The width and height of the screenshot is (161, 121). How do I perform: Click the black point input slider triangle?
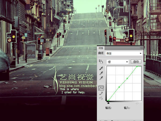pyautogui.click(x=108, y=103)
